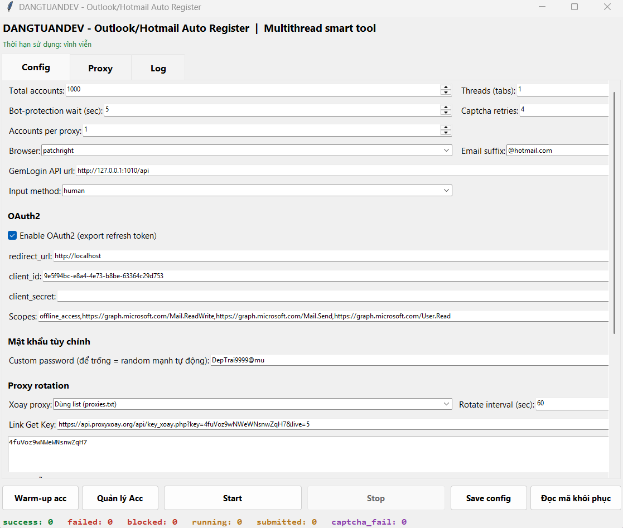
Task: Increase Bot-protection wait using up arrow
Action: tap(446, 108)
